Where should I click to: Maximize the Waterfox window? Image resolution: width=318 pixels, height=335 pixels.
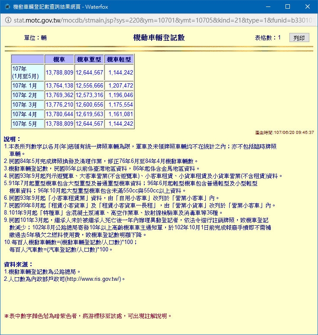point(288,7)
